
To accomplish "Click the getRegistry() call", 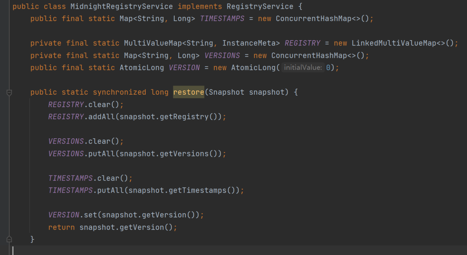I will pyautogui.click(x=189, y=117).
